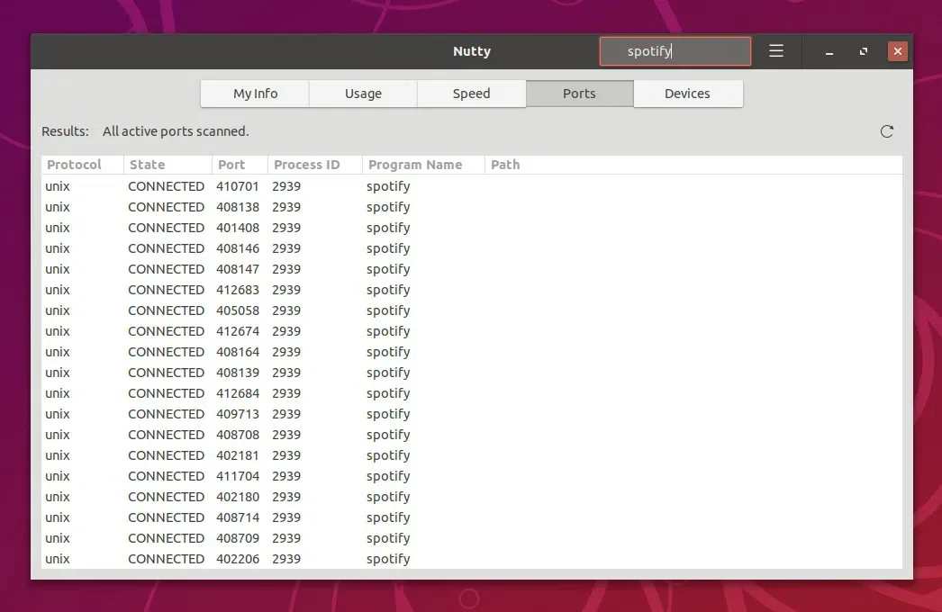Restore the Nutty window size
This screenshot has width=942, height=612.
(x=863, y=51)
